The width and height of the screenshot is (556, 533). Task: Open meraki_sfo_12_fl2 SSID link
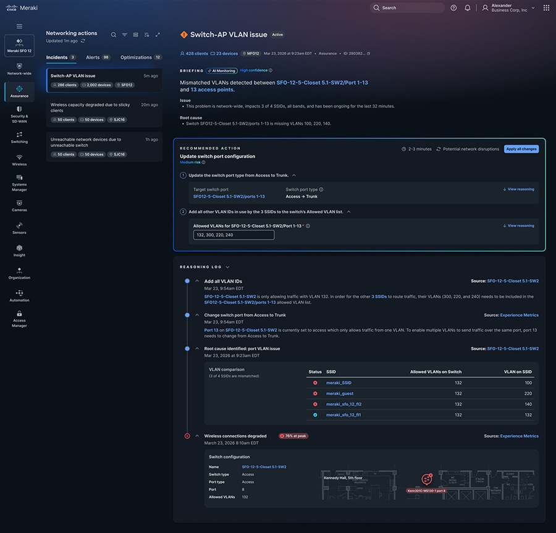pos(343,404)
